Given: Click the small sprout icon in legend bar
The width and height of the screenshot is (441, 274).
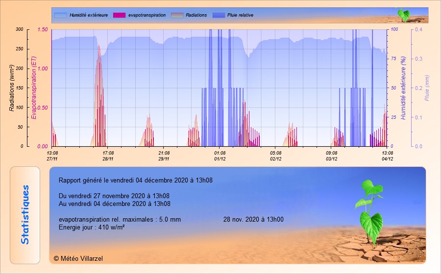Looking at the screenshot, I should [404, 15].
